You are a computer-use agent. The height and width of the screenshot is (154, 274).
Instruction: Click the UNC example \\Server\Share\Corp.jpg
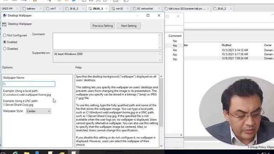click(18, 105)
